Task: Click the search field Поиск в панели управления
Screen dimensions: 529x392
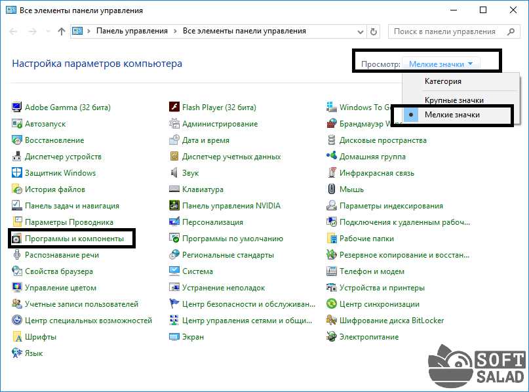Action: 445,31
